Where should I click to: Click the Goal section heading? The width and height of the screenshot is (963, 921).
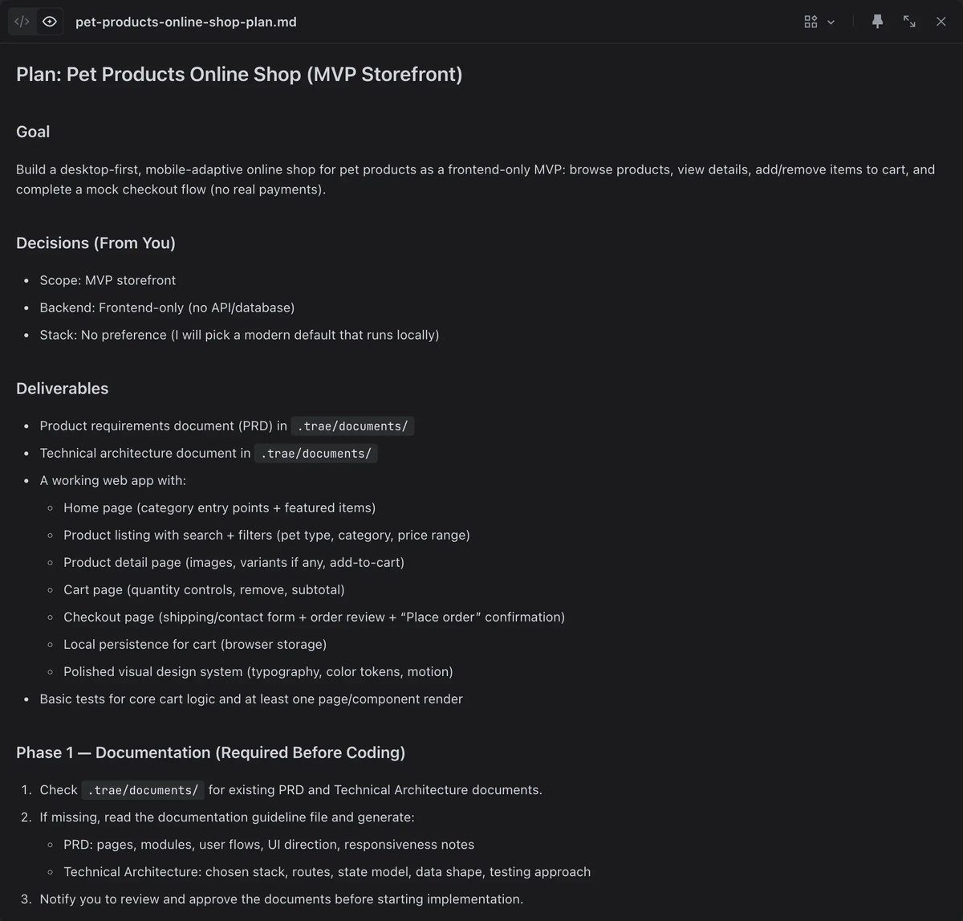(33, 132)
